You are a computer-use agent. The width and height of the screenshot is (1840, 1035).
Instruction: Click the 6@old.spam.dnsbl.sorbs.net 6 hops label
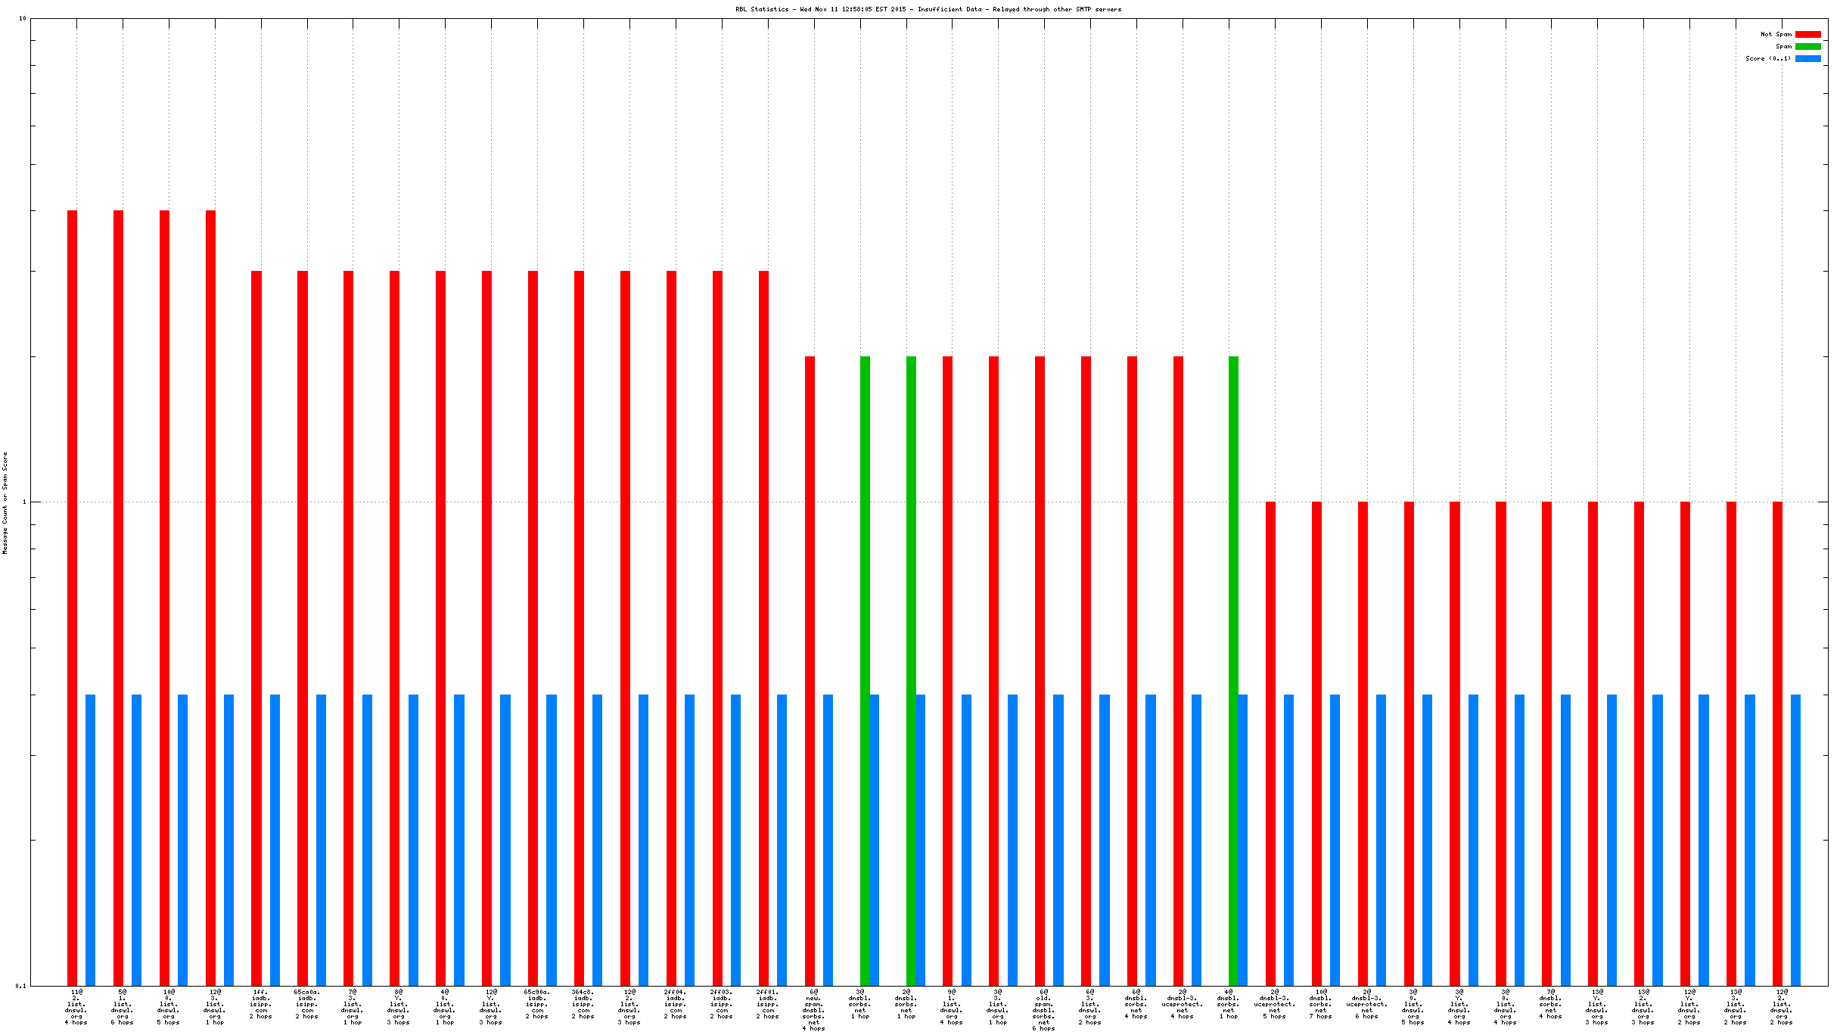click(x=1044, y=1009)
